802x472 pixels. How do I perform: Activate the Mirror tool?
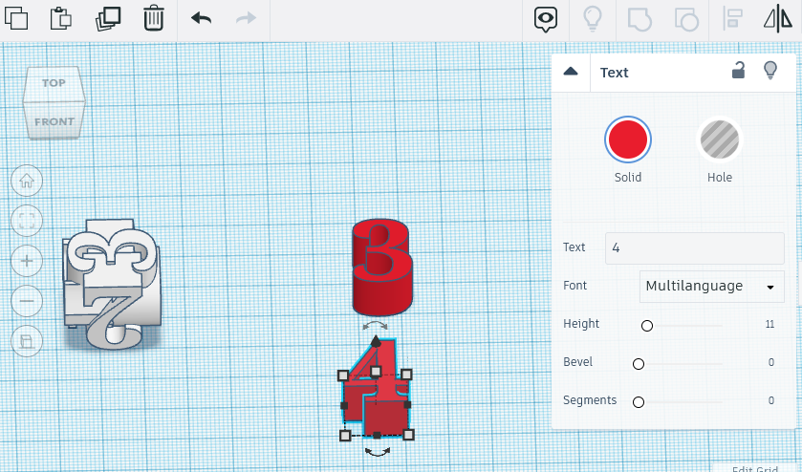pyautogui.click(x=778, y=18)
